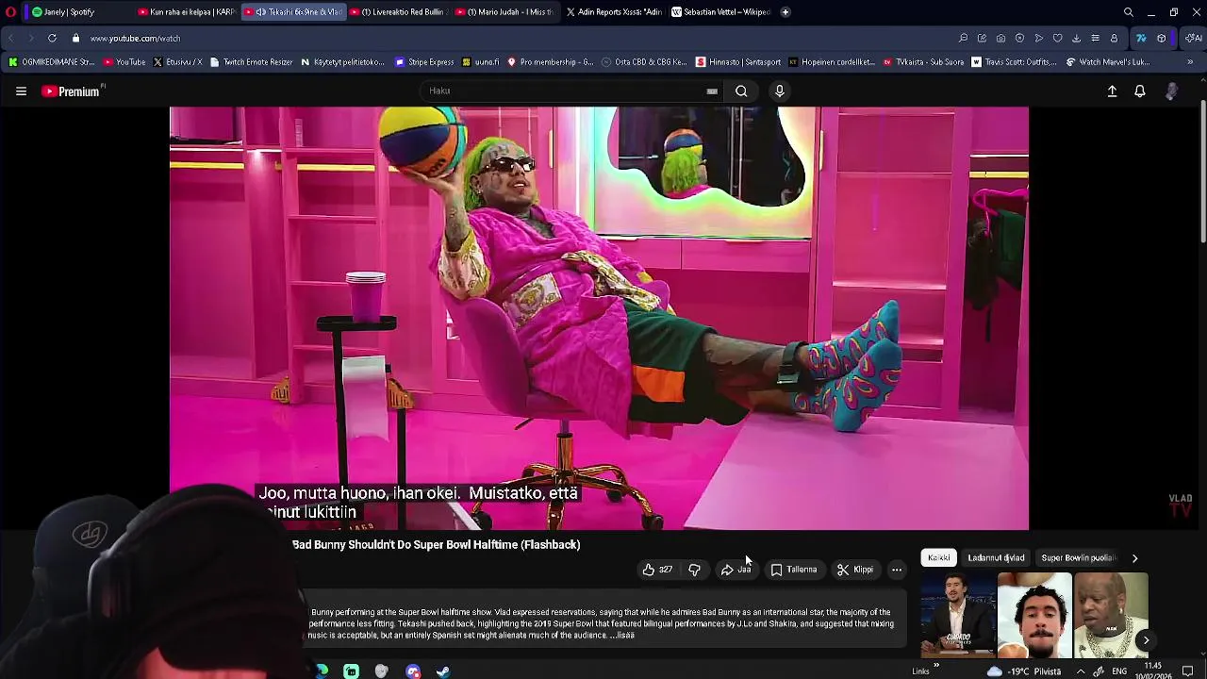The image size is (1207, 679).
Task: Open the on-screen keyboard in search box
Action: click(x=712, y=91)
